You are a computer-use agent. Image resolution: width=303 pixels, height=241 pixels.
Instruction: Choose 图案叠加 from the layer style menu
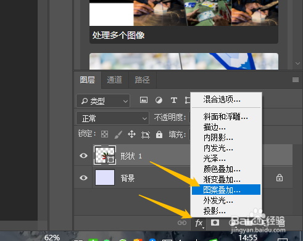click(x=226, y=190)
